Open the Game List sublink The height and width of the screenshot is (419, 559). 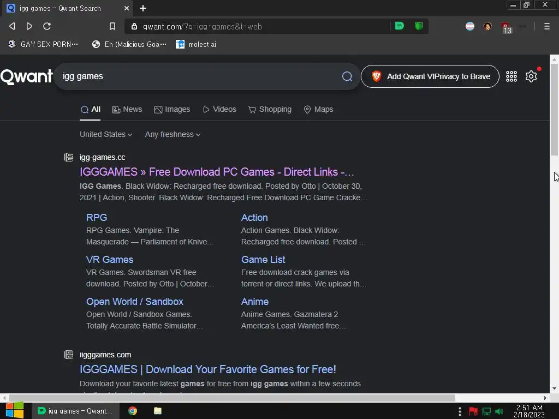click(263, 259)
